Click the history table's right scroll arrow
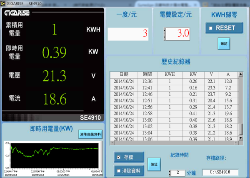Image resolution: width=250 pixels, height=178 pixels. 235,142
